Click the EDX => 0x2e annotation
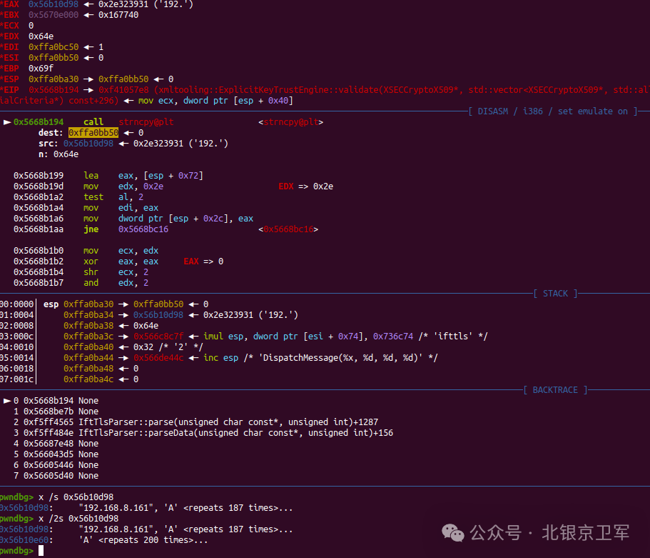650x558 pixels. (306, 186)
